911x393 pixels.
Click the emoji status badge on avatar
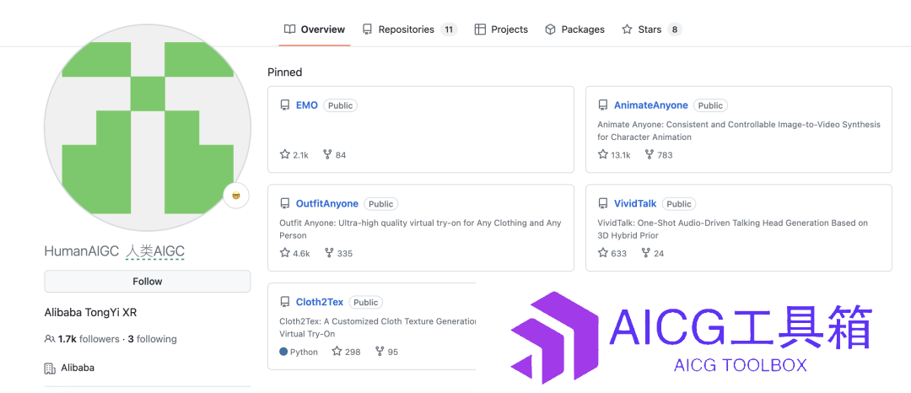coord(236,195)
